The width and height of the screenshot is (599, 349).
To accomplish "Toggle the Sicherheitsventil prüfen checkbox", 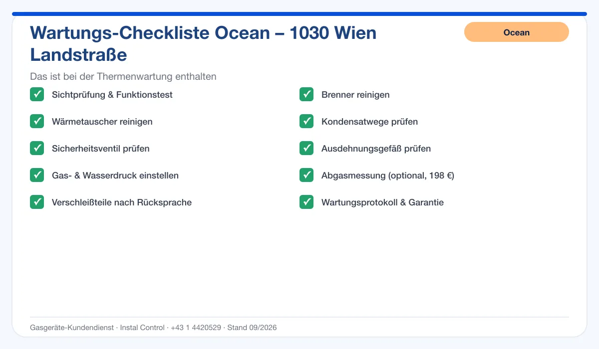I will (37, 148).
